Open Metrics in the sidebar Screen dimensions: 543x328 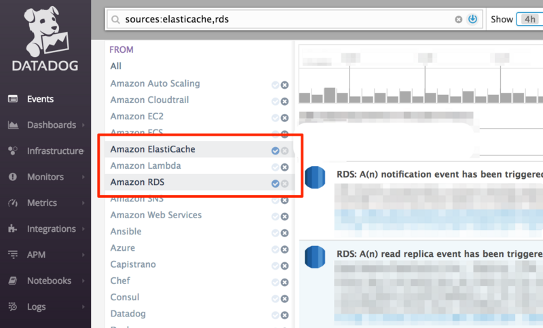tap(42, 203)
